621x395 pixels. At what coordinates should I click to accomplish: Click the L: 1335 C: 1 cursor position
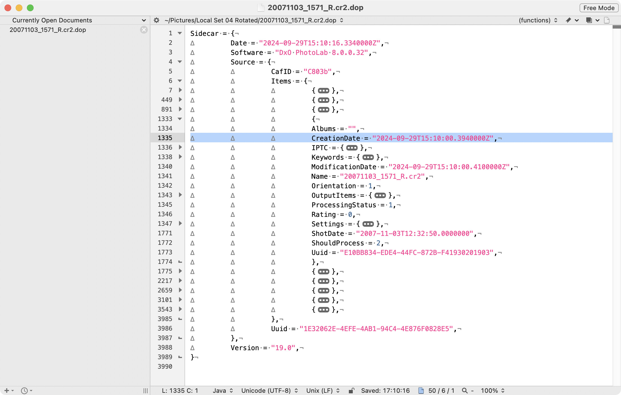180,391
